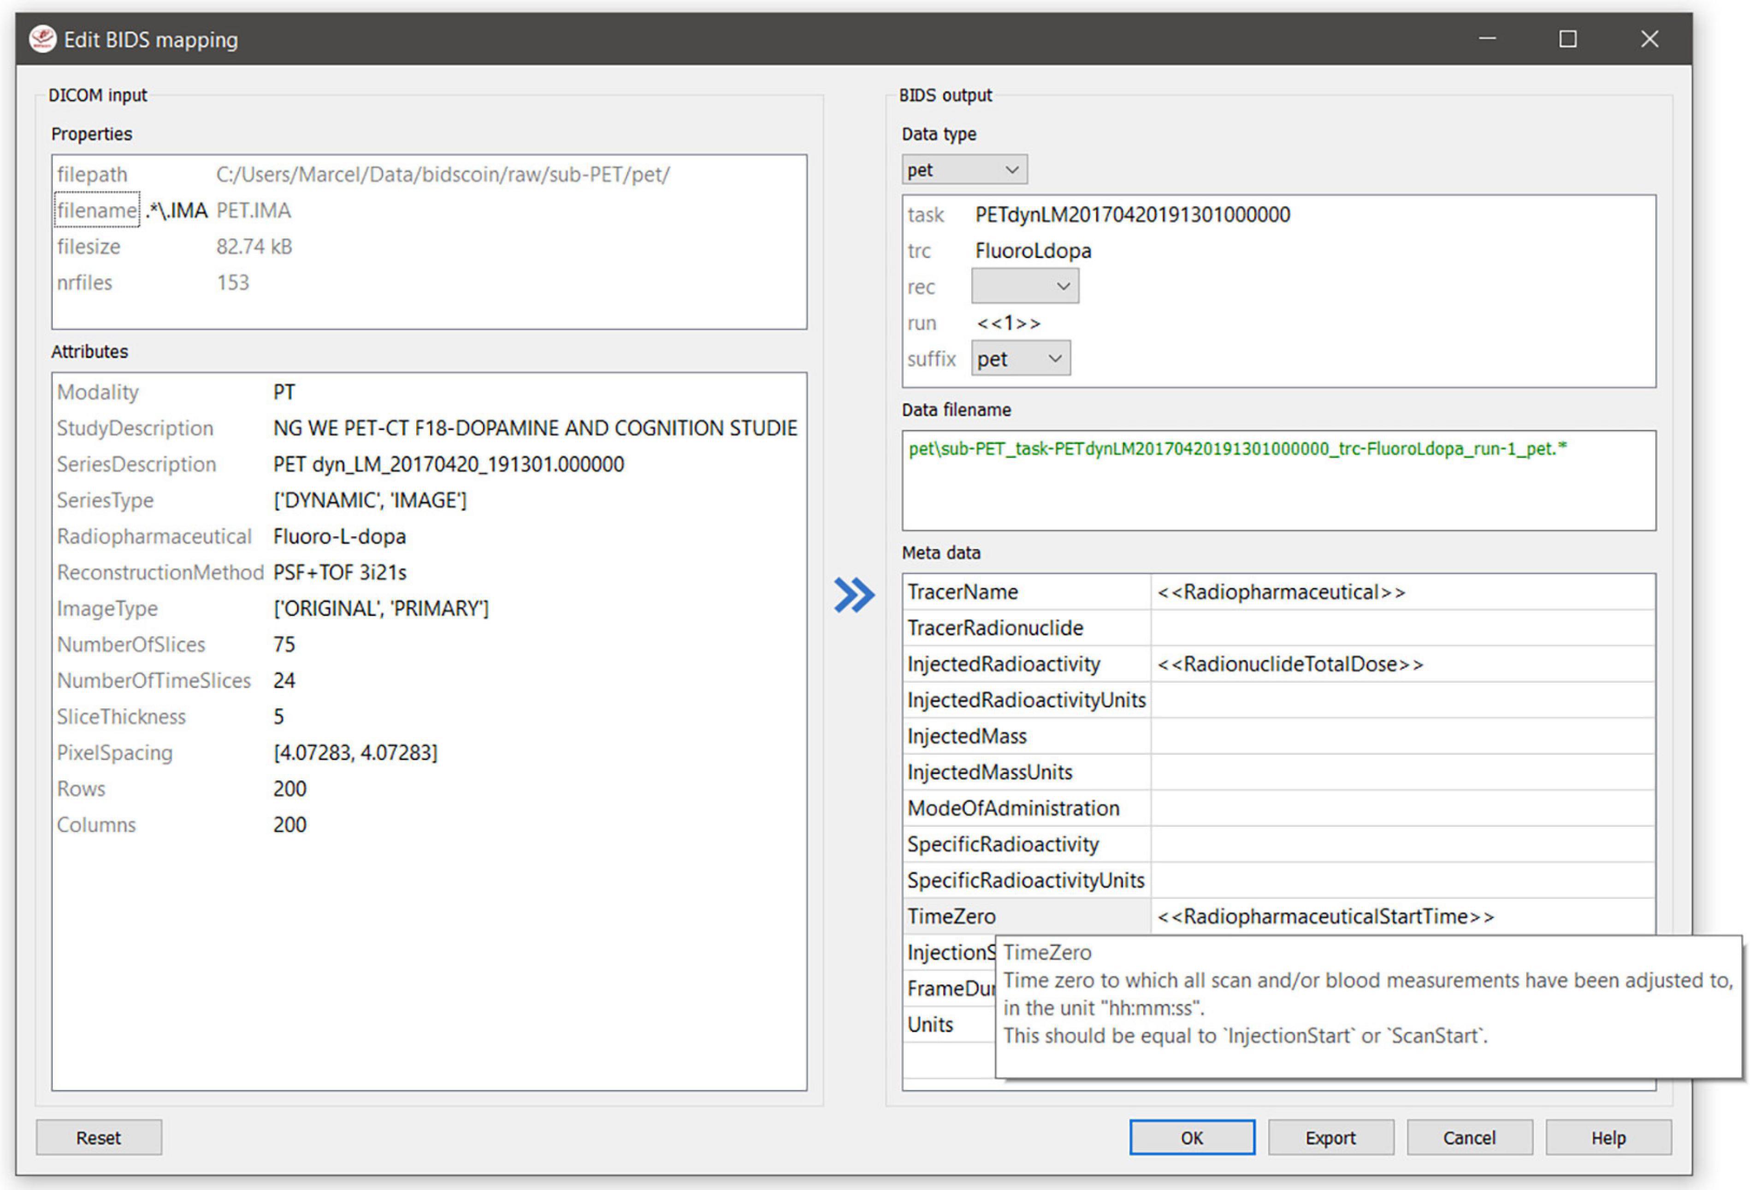Click the SpecificRadioactivity value cell
Screen dimensions: 1750x1190
point(1403,844)
